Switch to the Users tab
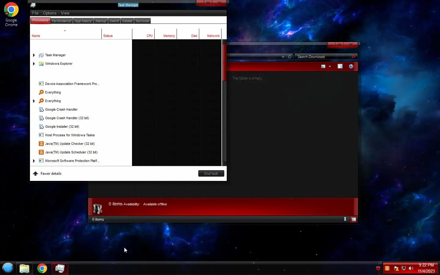Viewport: 440px width, 275px height. pyautogui.click(x=114, y=21)
